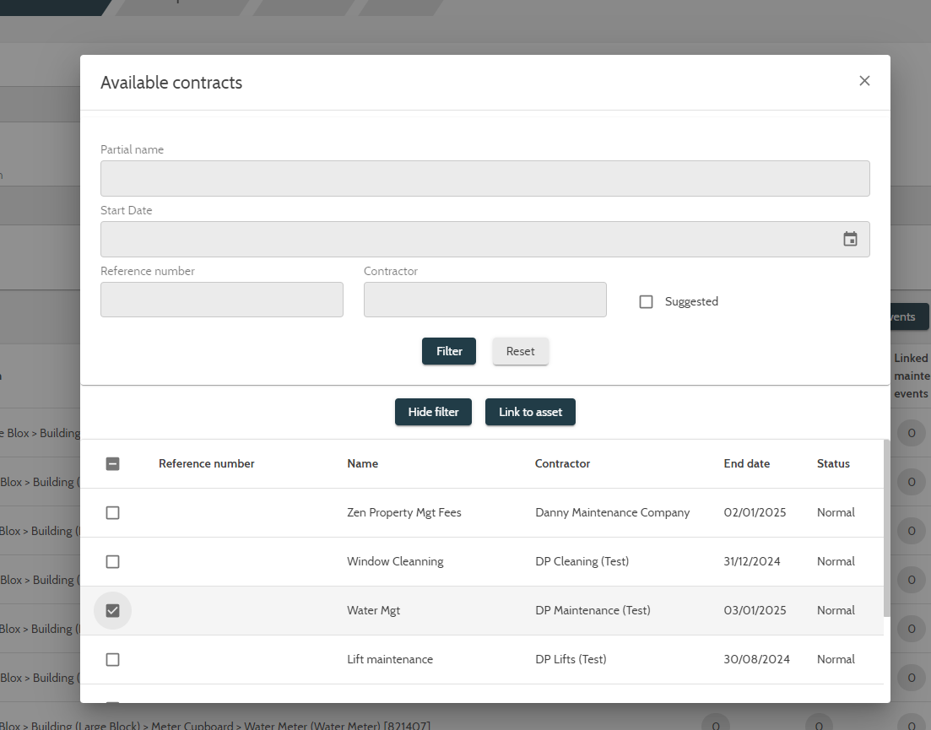Viewport: 931px width, 730px height.
Task: Click into the Contractor field
Action: click(x=484, y=300)
